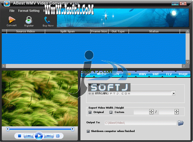This screenshot has height=142, width=193.
Task: Click the seek slider right arrow
Action: pyautogui.click(x=73, y=129)
